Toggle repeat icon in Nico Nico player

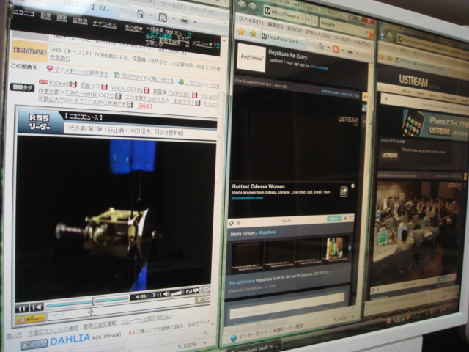coord(189,291)
